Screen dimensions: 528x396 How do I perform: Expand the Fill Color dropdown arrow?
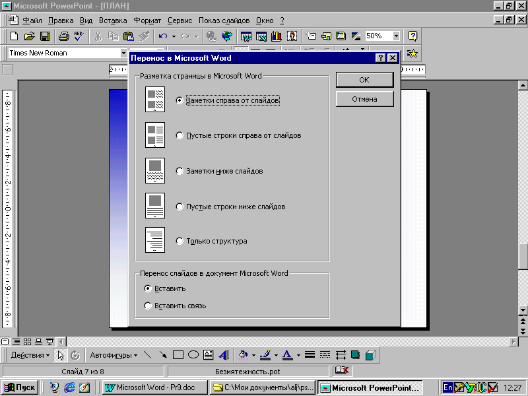253,355
